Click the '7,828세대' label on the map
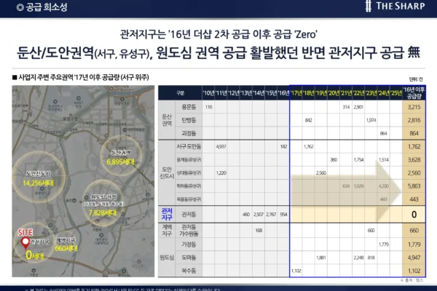437x291 pixels. (x=103, y=213)
